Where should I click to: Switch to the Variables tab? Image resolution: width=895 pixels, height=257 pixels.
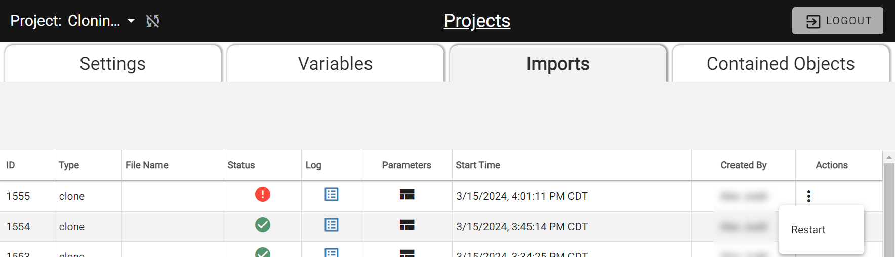(335, 64)
